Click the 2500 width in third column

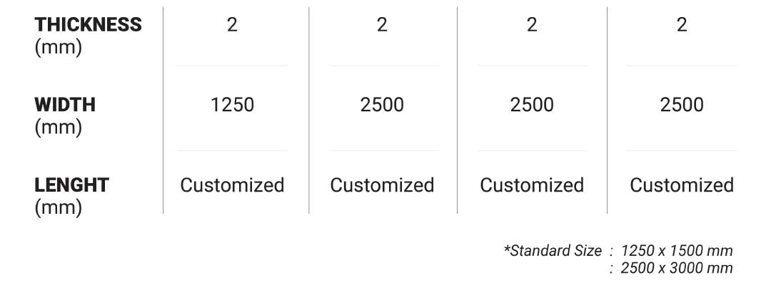click(532, 105)
